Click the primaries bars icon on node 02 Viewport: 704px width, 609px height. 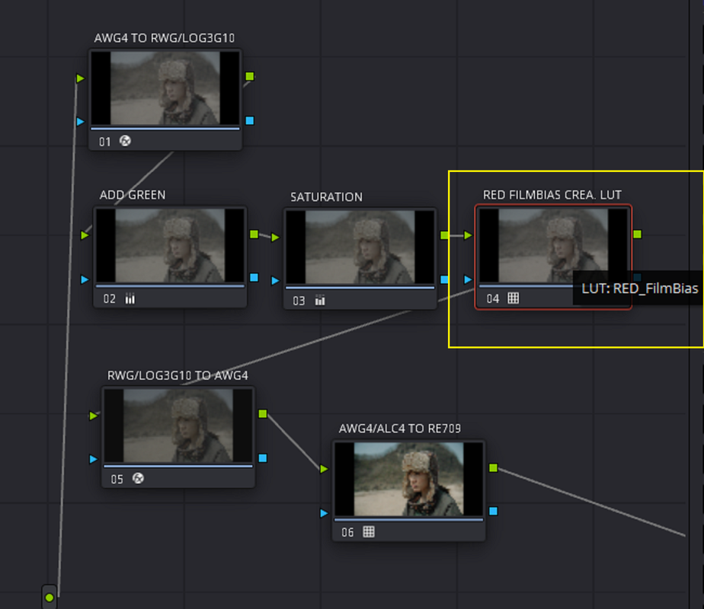(x=130, y=298)
